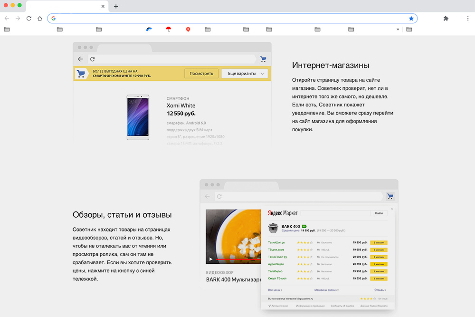Click the star rating in ТехноШоп.ру row

(x=305, y=242)
